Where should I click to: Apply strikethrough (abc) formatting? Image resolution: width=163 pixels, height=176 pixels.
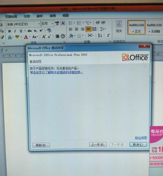(30, 31)
